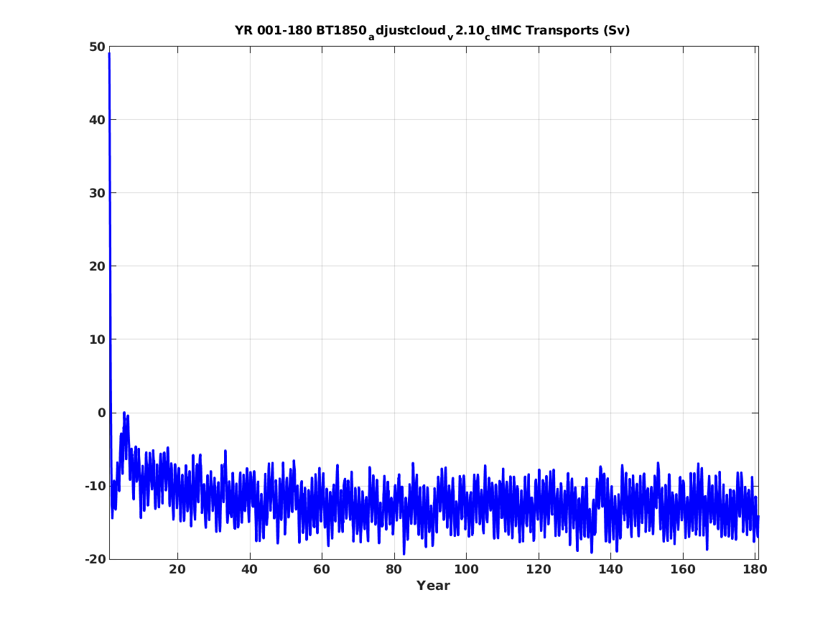Image resolution: width=838 pixels, height=628 pixels.
Task: Click the x-axis tick label '140'
Action: [x=611, y=569]
